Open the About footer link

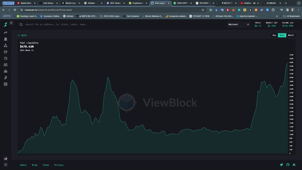click(23, 165)
